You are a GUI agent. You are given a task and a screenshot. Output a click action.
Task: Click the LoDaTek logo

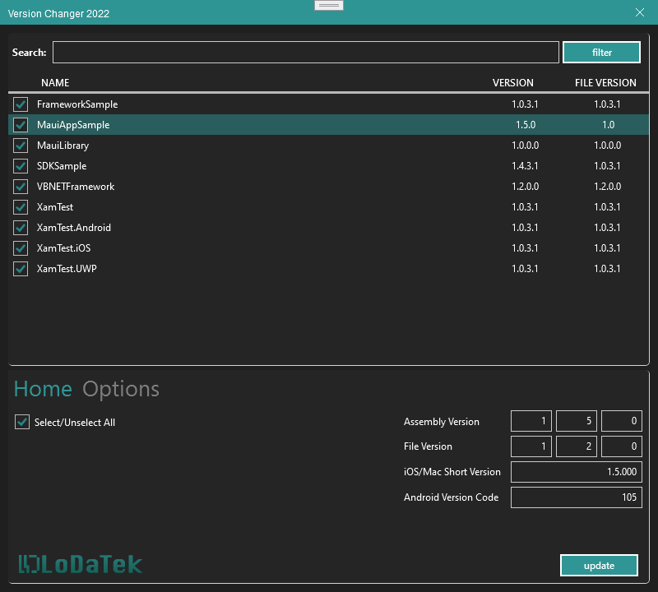[81, 564]
